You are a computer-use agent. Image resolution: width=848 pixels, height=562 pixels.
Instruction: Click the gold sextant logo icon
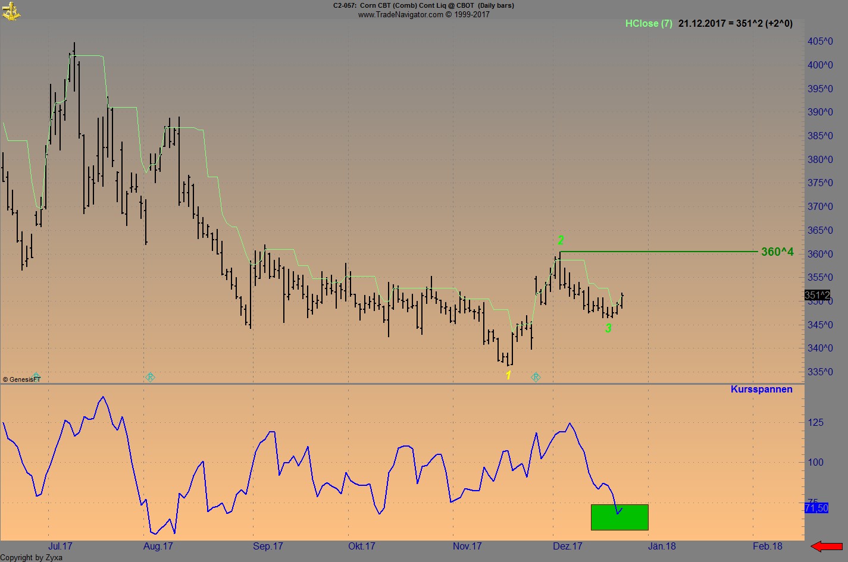(x=11, y=11)
